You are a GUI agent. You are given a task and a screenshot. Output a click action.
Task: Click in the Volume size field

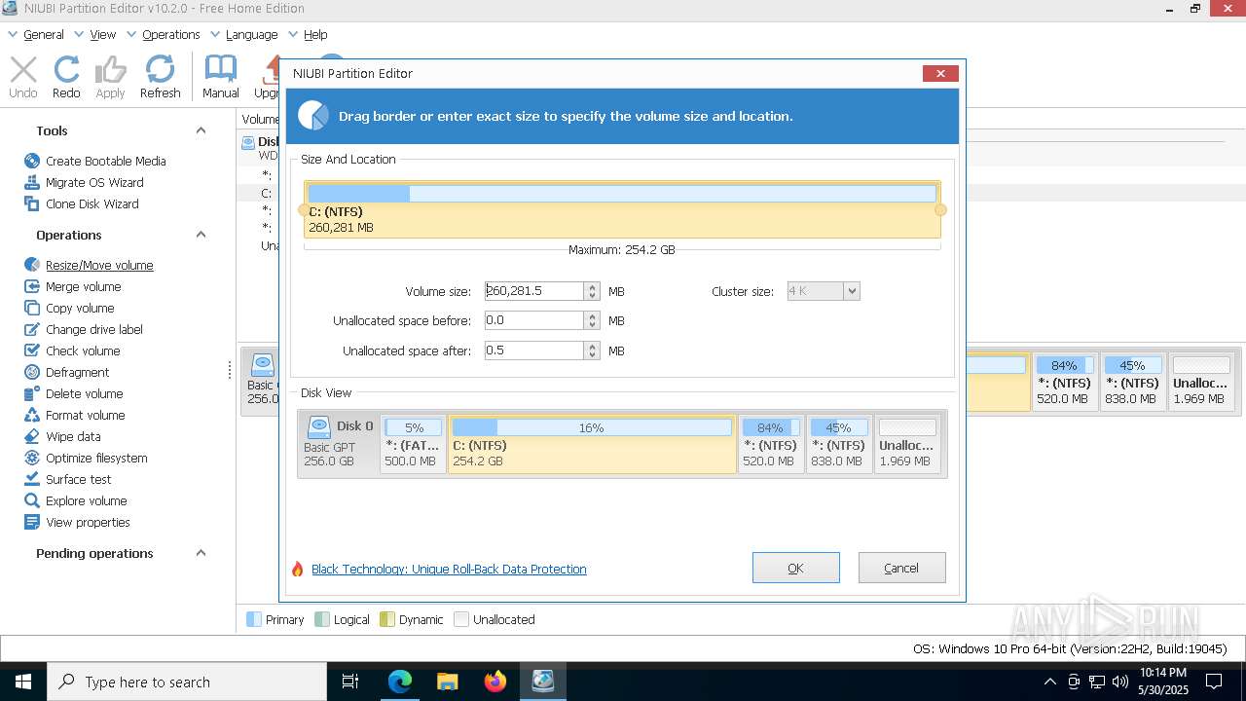534,291
